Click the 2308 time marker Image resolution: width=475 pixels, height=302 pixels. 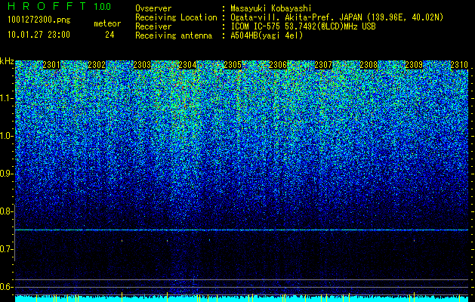pos(369,65)
